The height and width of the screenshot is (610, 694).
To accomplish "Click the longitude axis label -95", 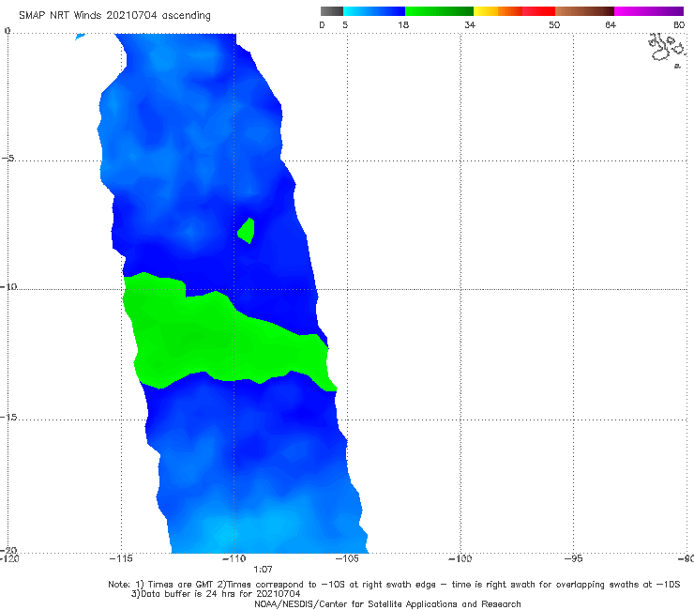I will [x=574, y=558].
